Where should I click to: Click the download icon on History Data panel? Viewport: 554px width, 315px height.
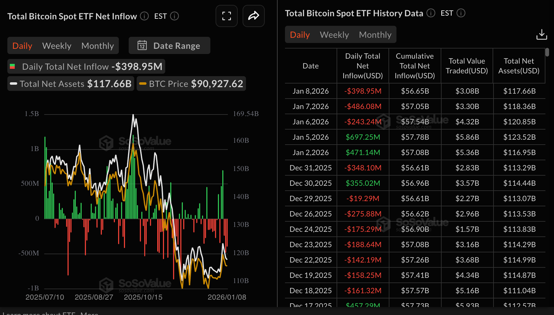point(542,35)
